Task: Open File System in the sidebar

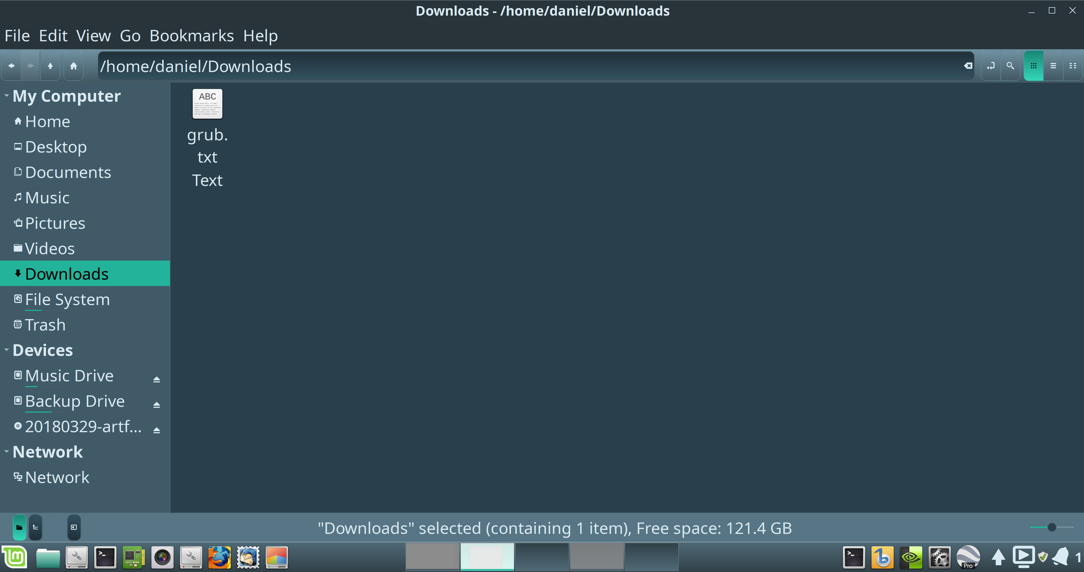Action: [85, 299]
